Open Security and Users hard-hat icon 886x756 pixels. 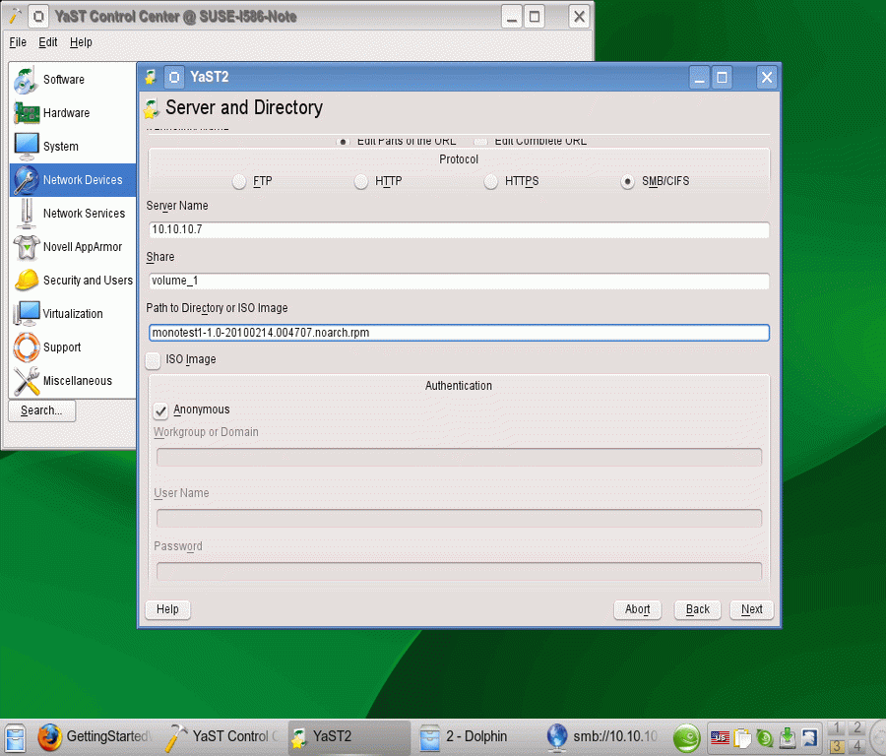[26, 281]
